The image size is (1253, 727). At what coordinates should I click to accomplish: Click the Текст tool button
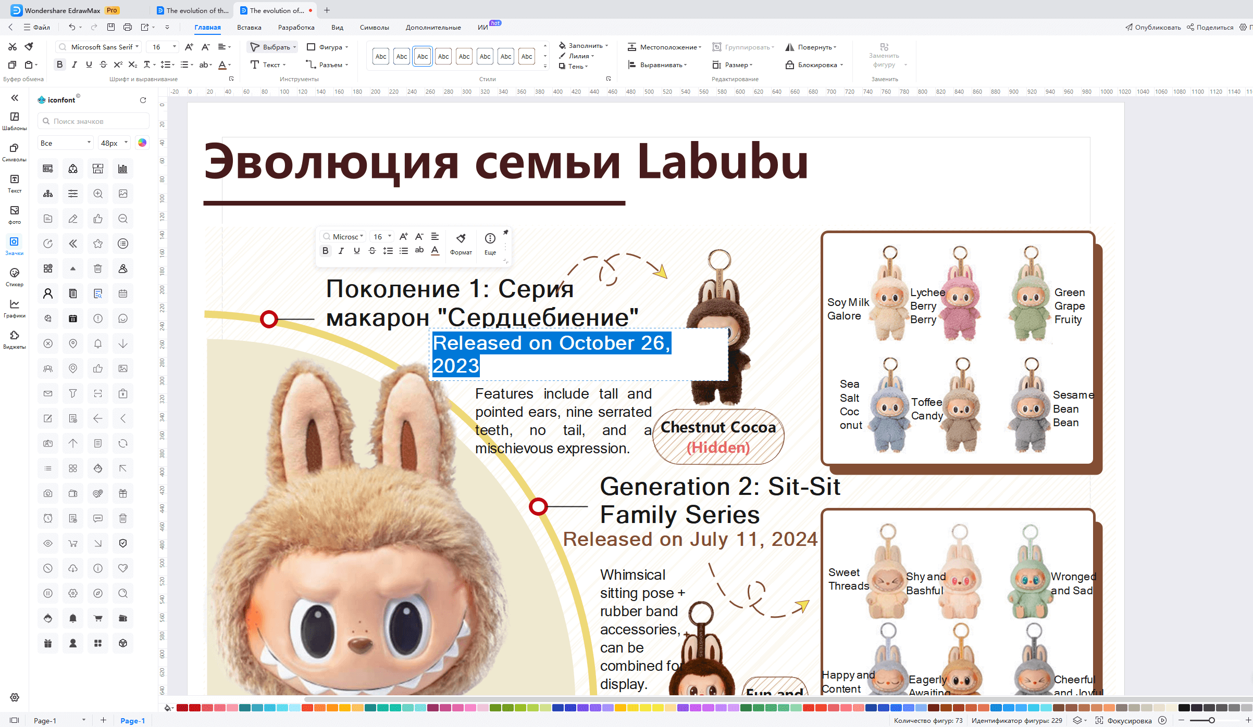[268, 65]
